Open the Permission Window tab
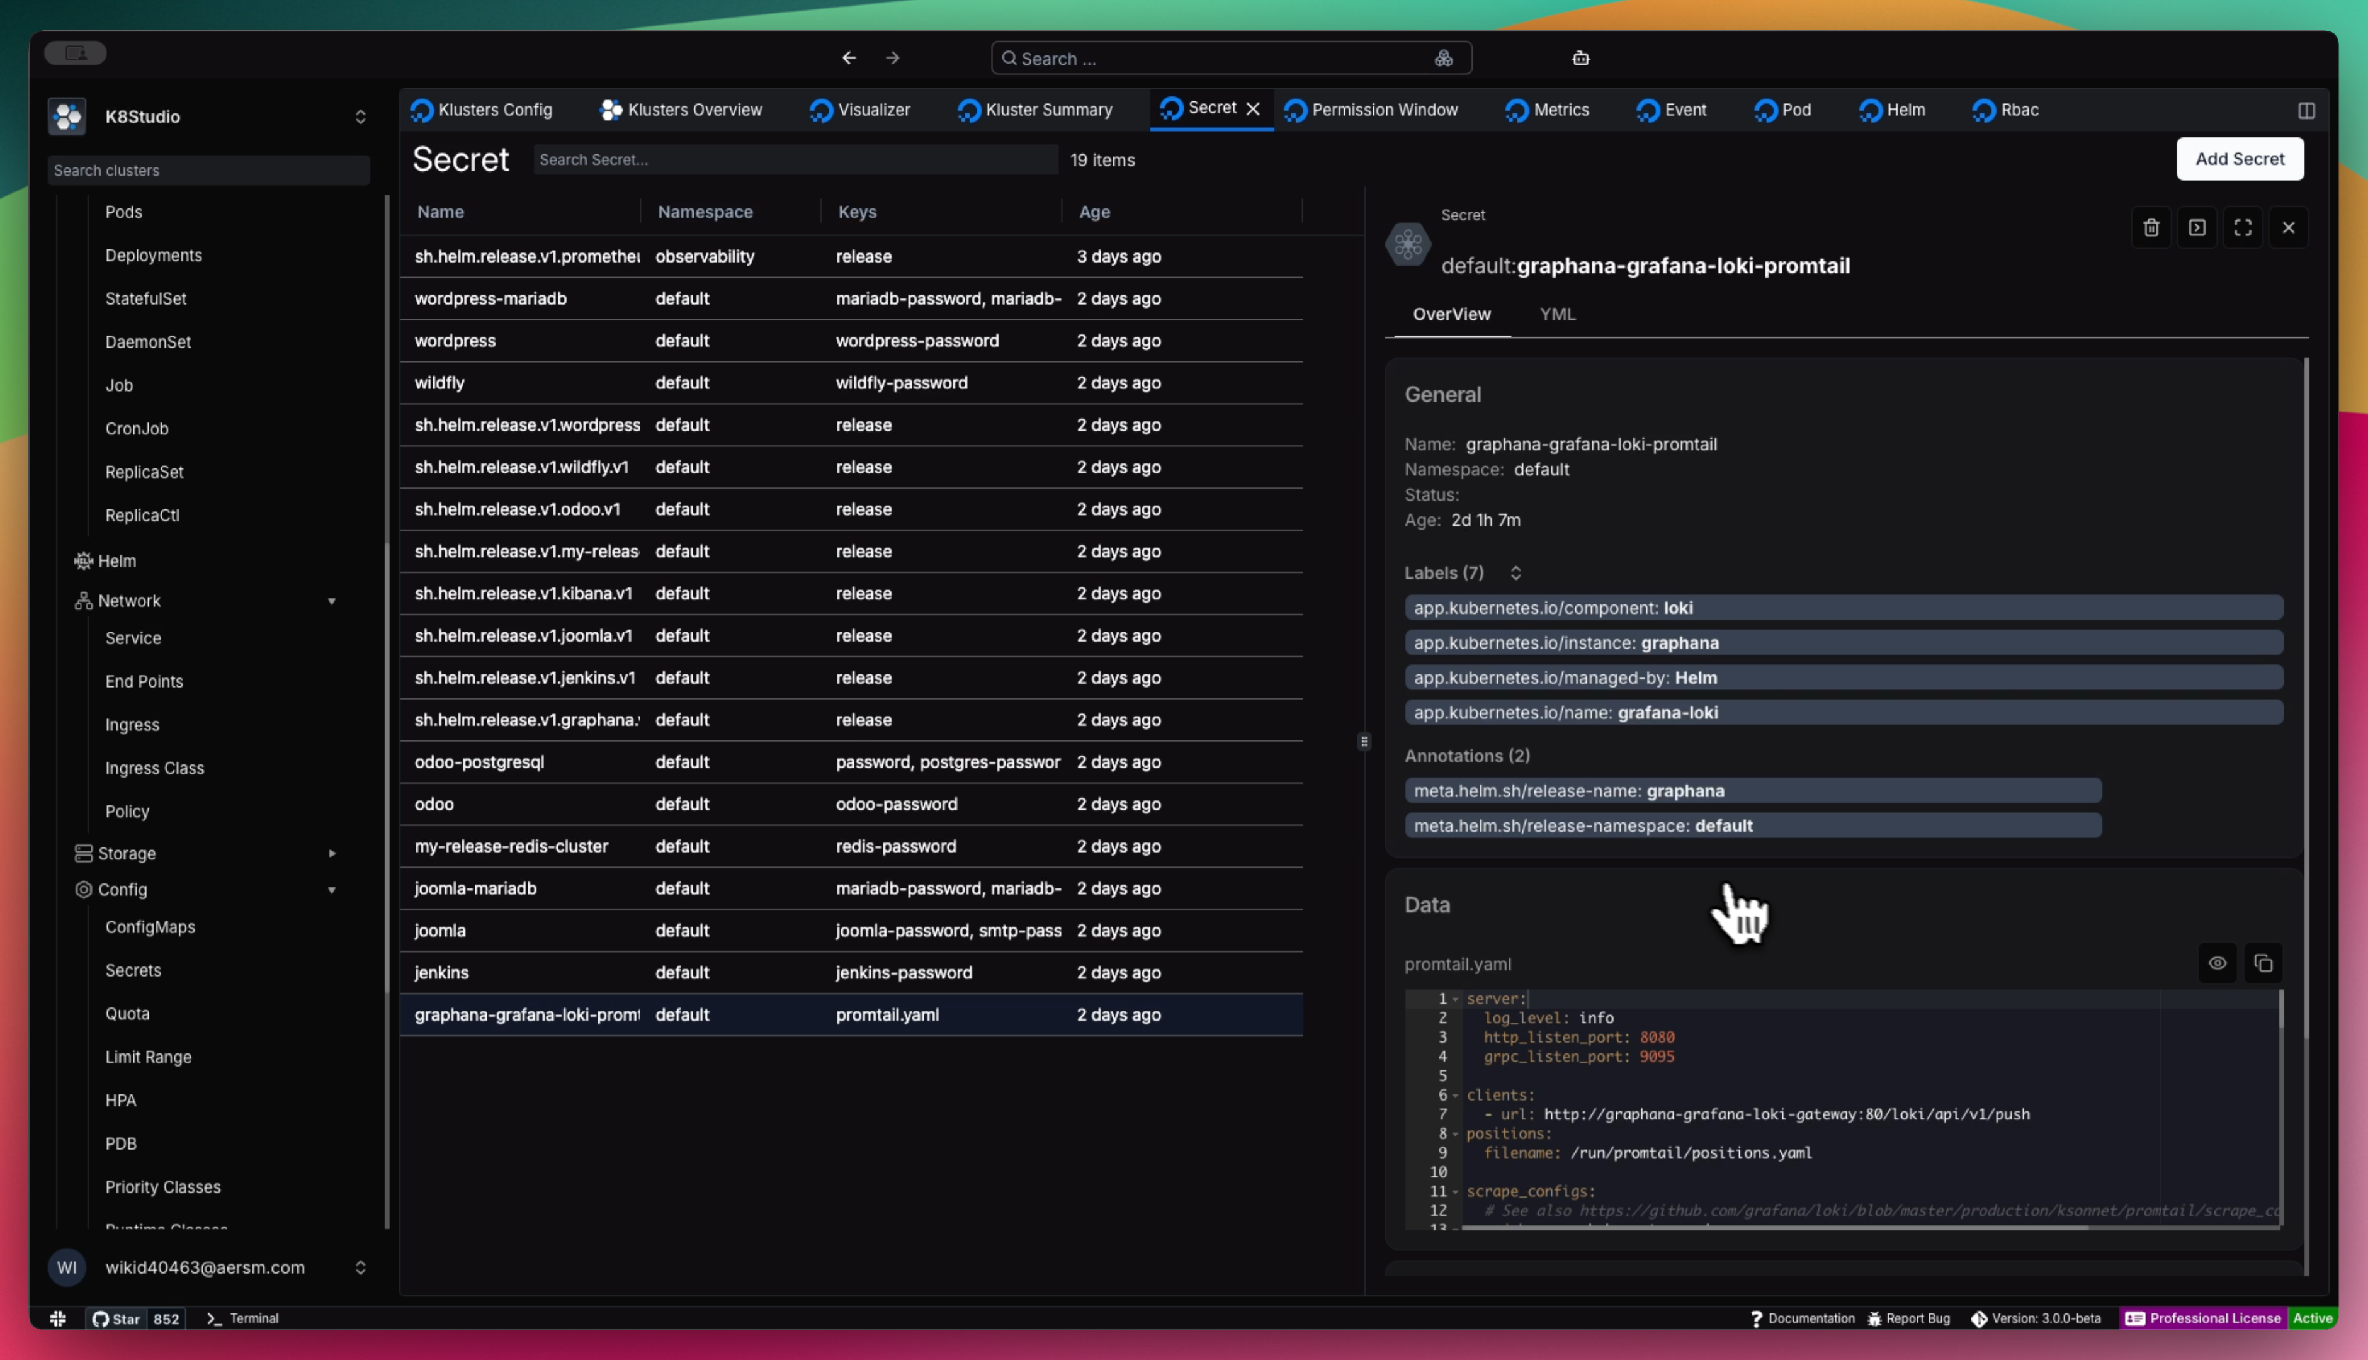The height and width of the screenshot is (1360, 2368). point(1371,110)
